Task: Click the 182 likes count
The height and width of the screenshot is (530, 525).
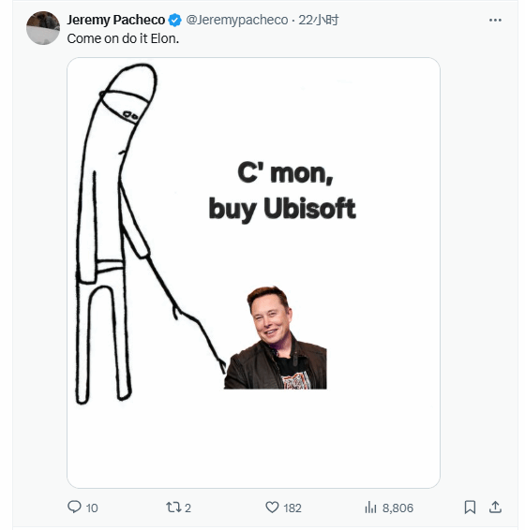Action: point(292,508)
